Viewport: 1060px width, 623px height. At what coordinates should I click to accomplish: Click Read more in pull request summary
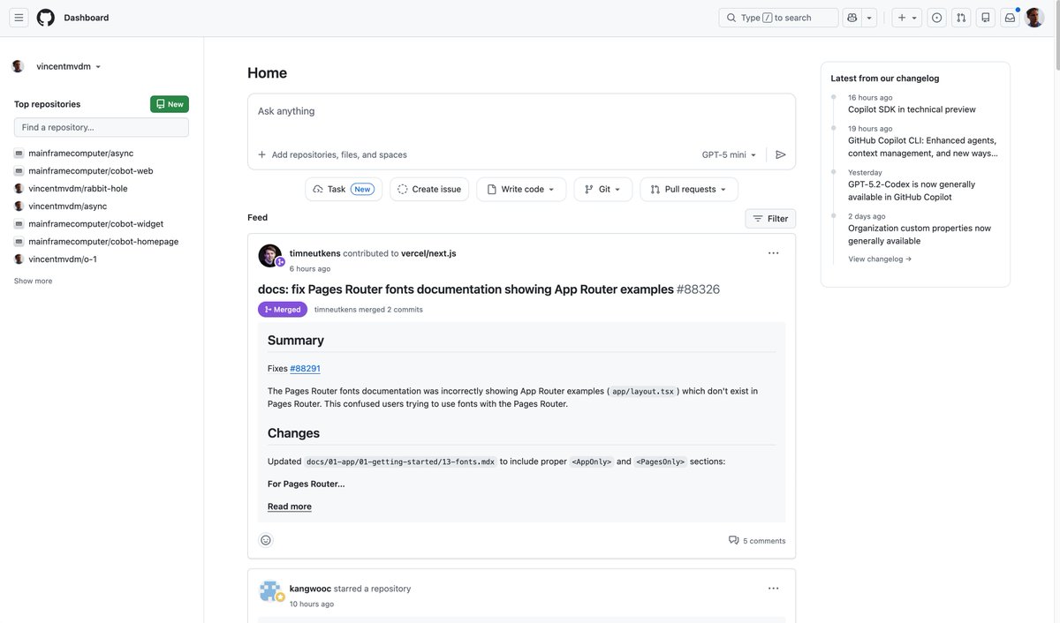[290, 507]
